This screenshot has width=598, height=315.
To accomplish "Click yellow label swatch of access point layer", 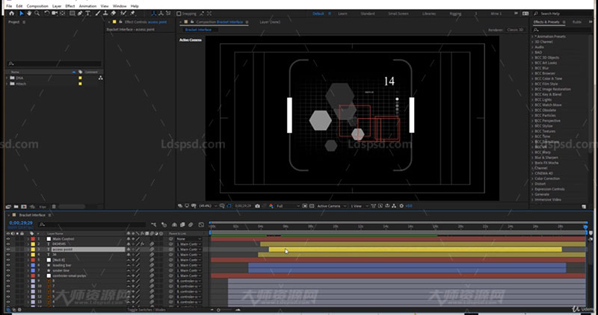I will 33,249.
